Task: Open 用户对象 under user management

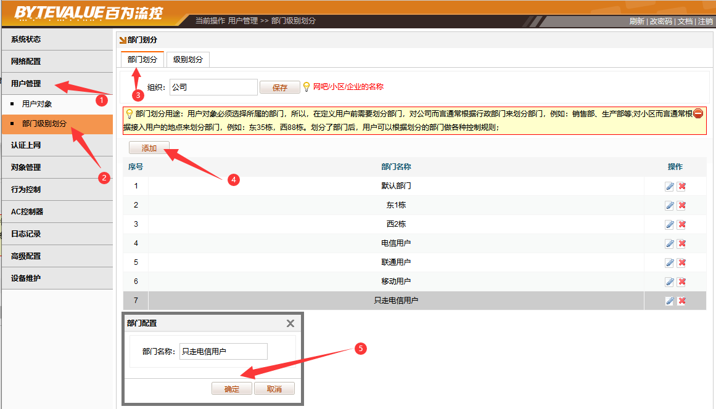Action: coord(37,104)
